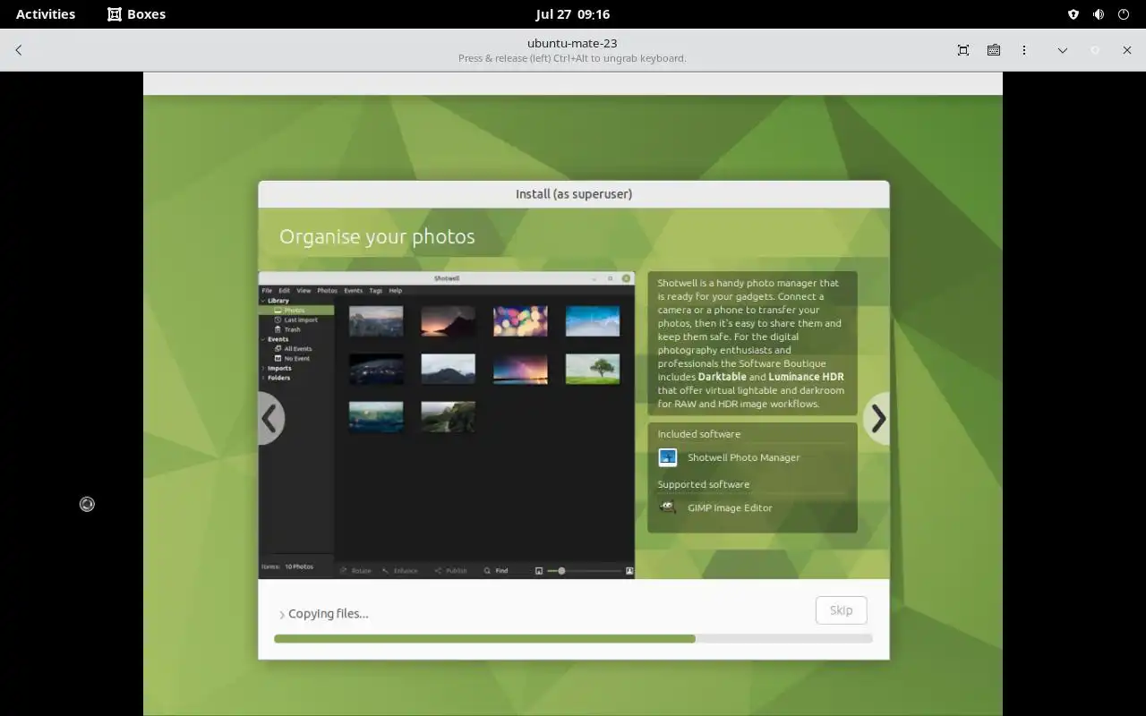This screenshot has height=716, width=1146.
Task: Select the purple lightning sky thumbnail
Action: click(x=520, y=369)
